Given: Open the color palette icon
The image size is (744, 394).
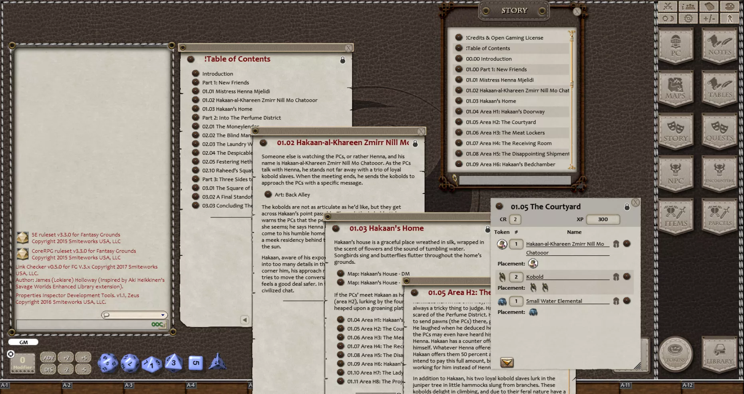Looking at the screenshot, I should [x=730, y=6].
